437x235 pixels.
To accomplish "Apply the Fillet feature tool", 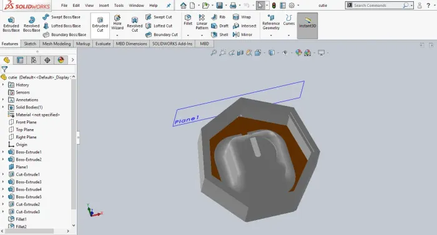I will tap(188, 20).
